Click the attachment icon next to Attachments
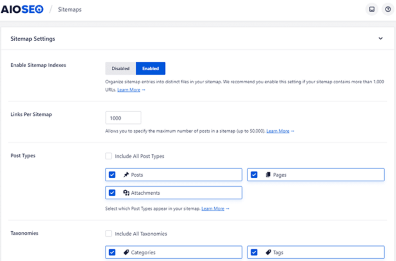 [126, 192]
